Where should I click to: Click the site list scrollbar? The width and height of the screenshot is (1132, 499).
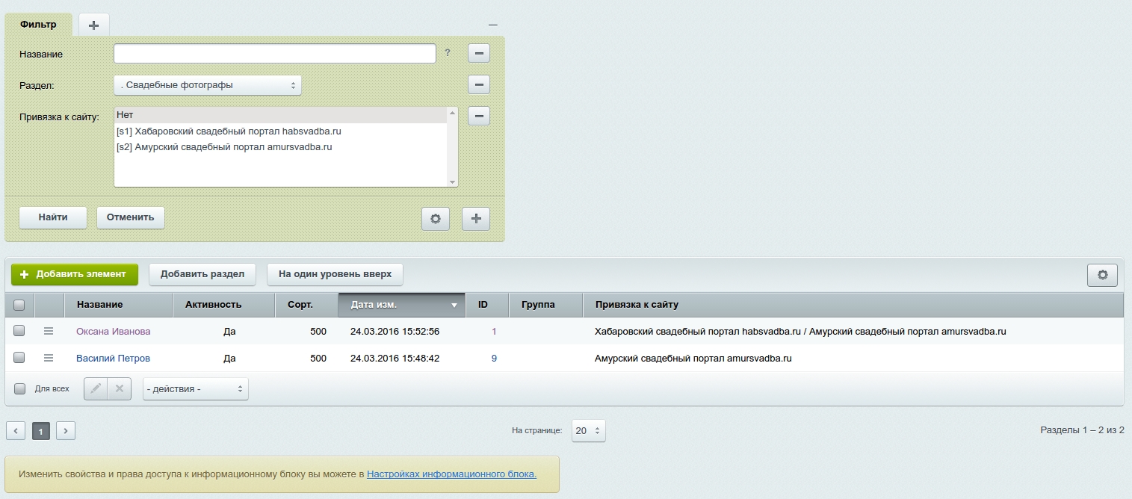pos(452,147)
